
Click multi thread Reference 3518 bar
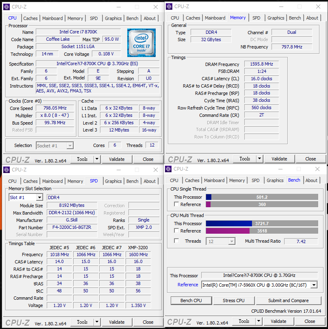[x=262, y=231]
